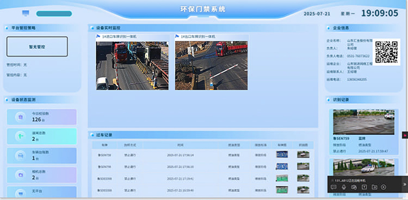
Task: Open the 暂无管控 control strategy box
Action: pos(37,47)
